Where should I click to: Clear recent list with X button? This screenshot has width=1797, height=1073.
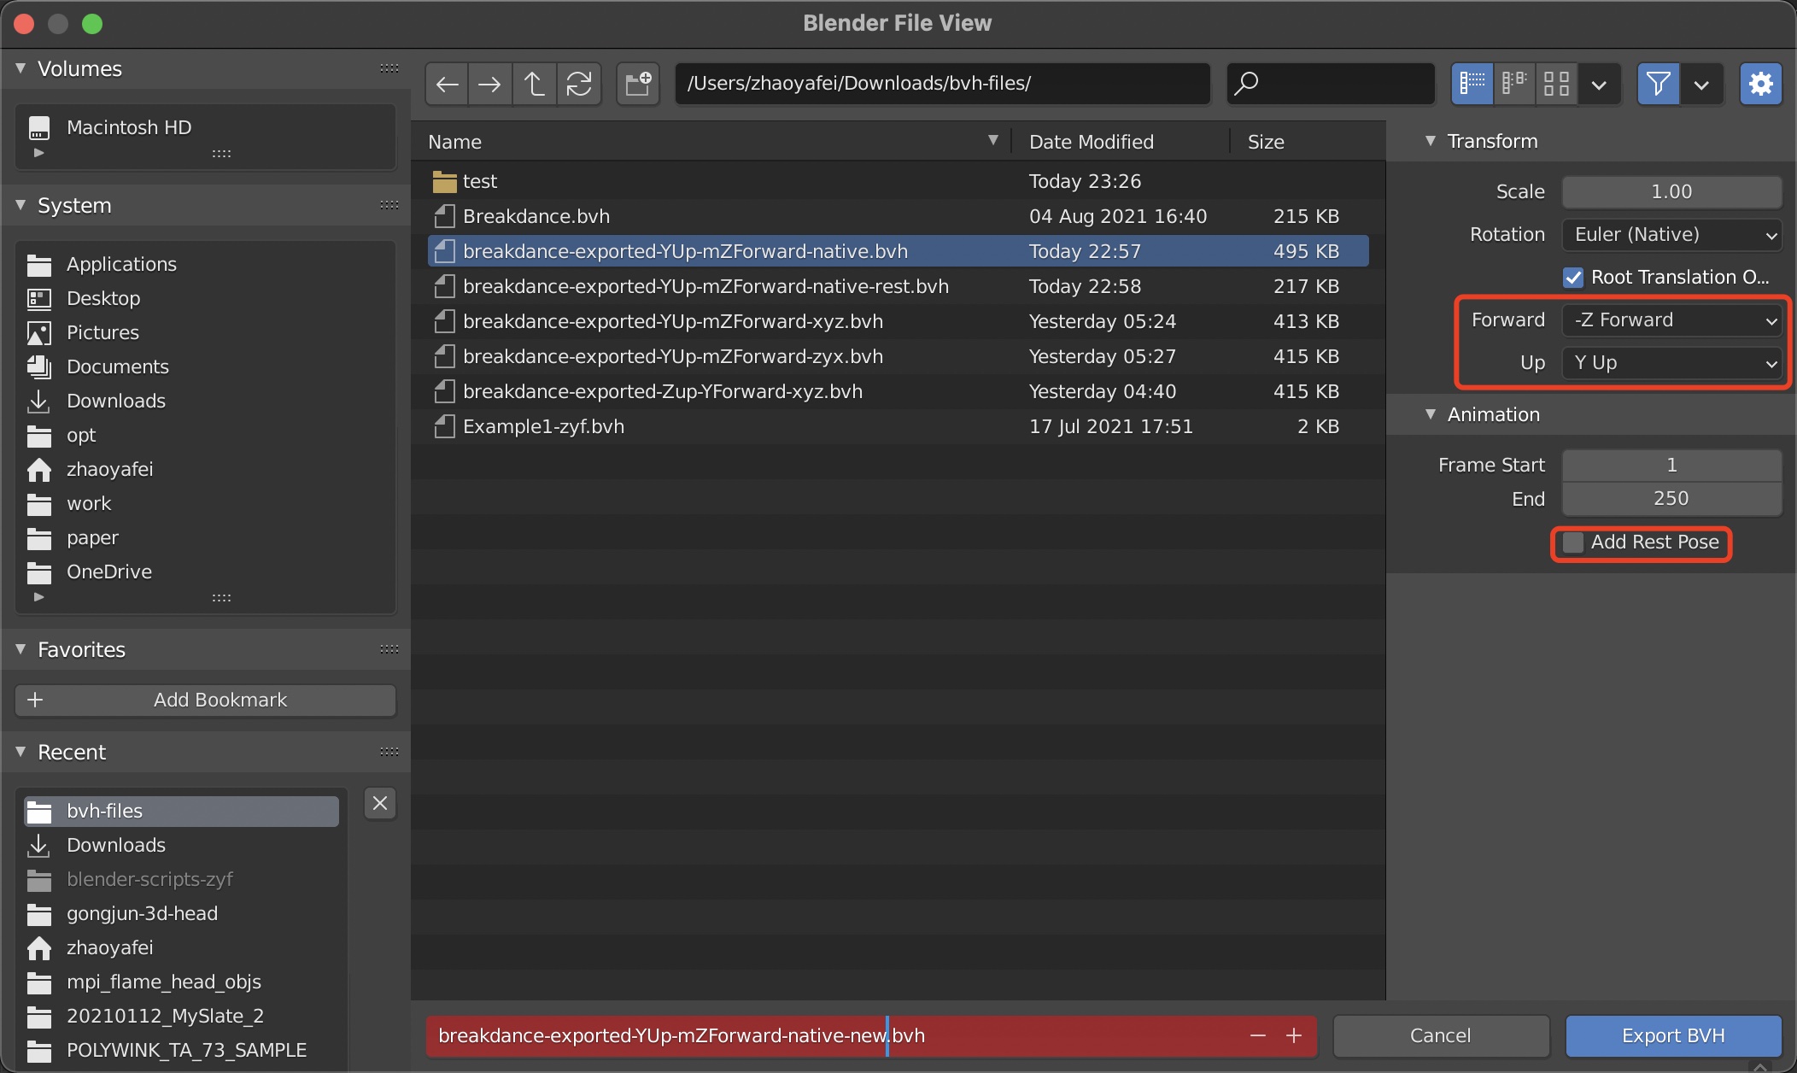(x=380, y=803)
